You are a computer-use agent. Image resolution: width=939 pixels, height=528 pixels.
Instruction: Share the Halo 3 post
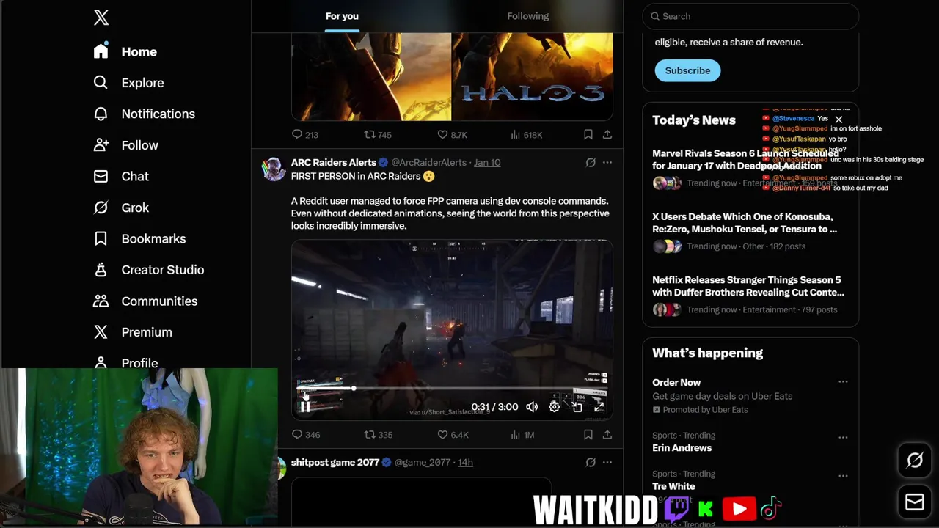607,135
